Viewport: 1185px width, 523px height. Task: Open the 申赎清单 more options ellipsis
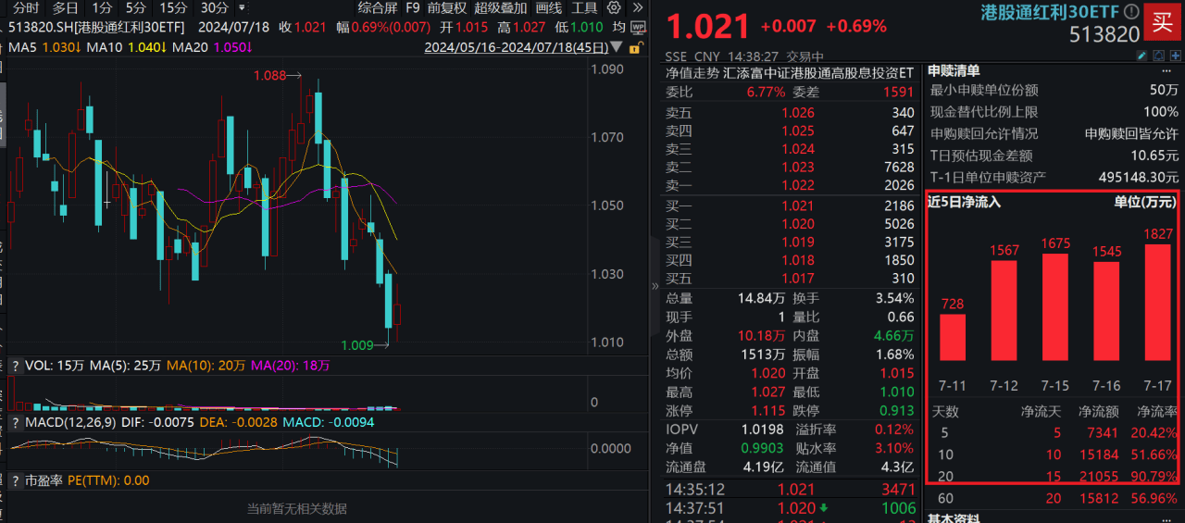(x=1166, y=70)
